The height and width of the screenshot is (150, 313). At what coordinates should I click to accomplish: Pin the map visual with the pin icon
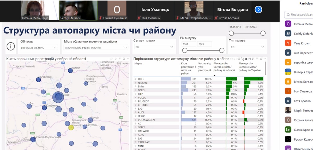coord(111,59)
